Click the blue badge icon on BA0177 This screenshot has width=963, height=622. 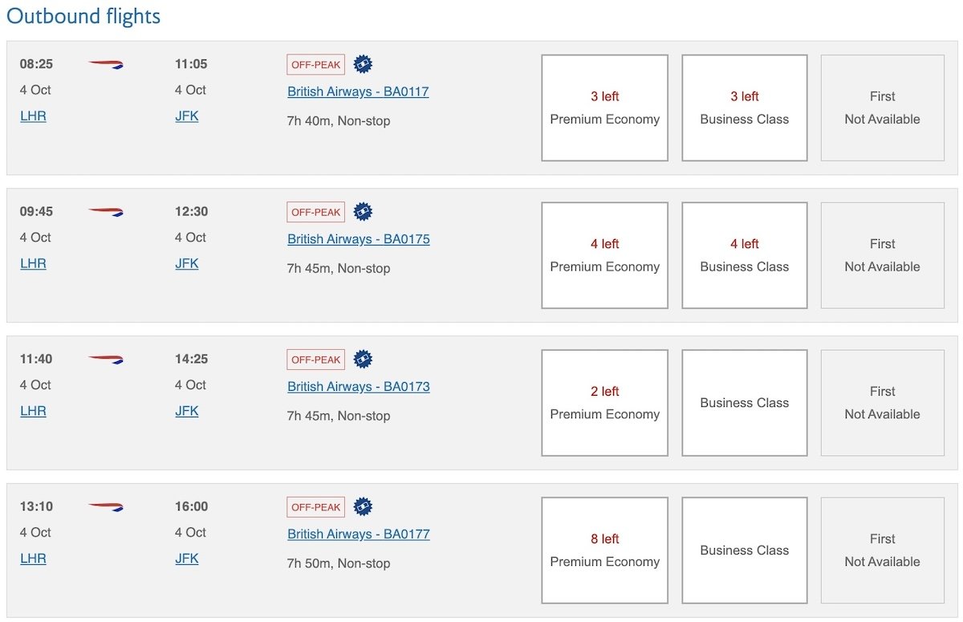click(364, 506)
